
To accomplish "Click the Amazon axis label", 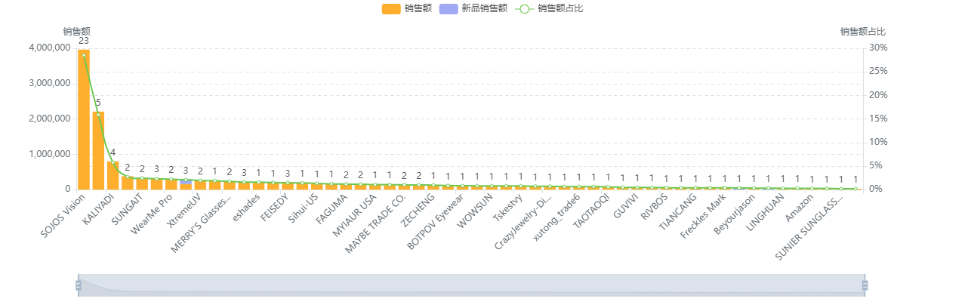I will 800,207.
